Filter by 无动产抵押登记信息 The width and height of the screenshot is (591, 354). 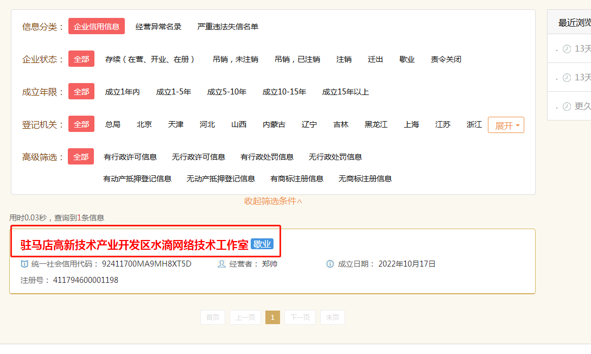coord(221,179)
